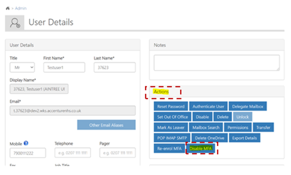Open the Admin breadcrumb link
This screenshot has width=291, height=175.
(21, 9)
